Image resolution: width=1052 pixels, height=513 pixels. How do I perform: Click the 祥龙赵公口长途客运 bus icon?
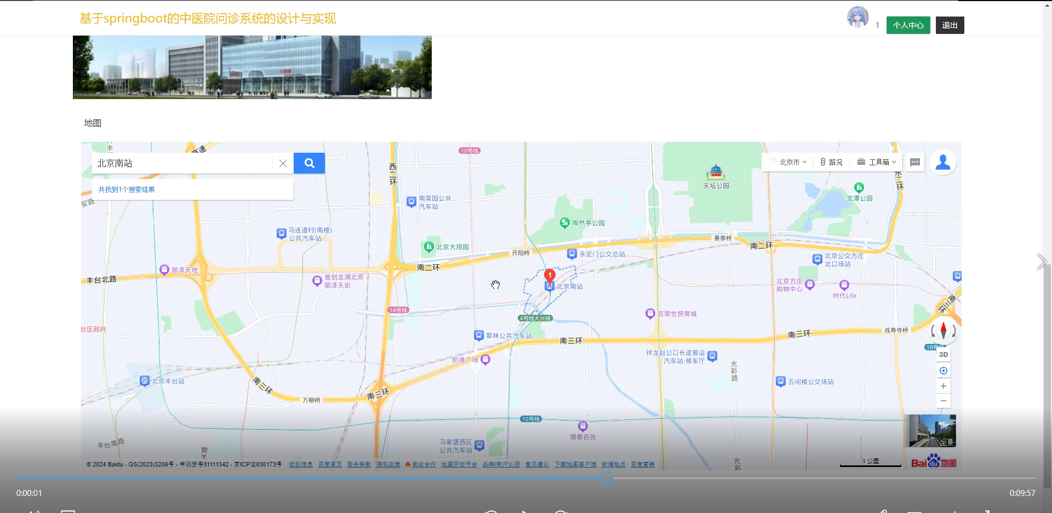point(712,356)
